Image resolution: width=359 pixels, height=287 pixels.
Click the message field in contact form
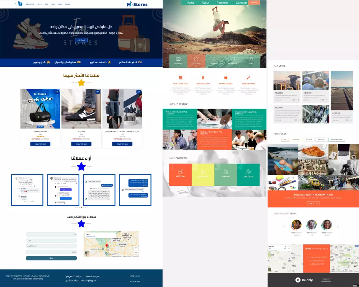point(51,252)
